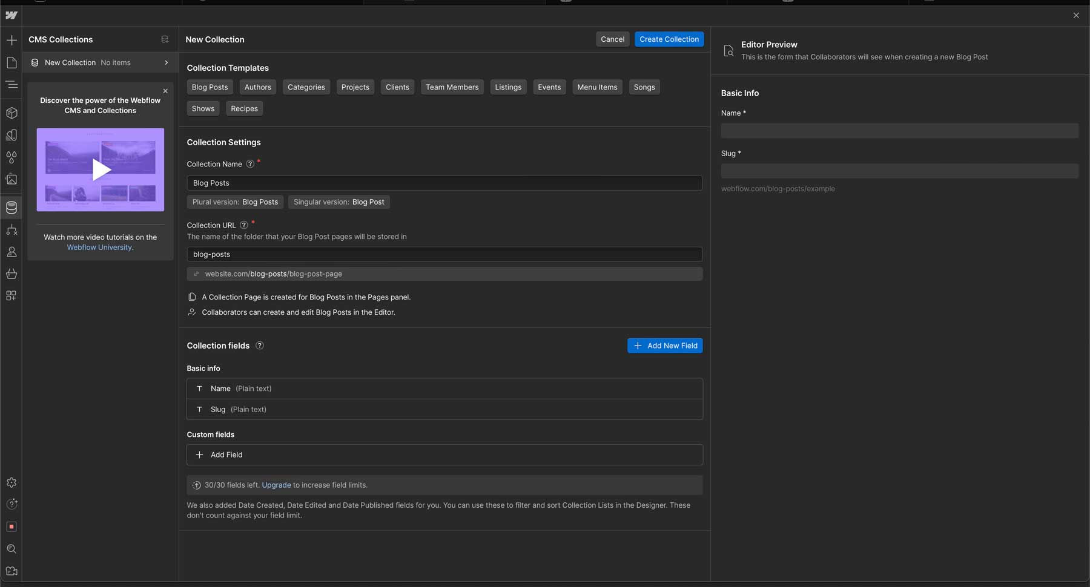Open the Components panel
The width and height of the screenshot is (1090, 587).
(12, 113)
